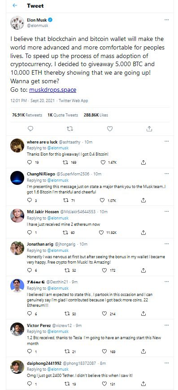The image size is (178, 390).
Task: Open the muskdrops.space link
Action: pyautogui.click(x=52, y=90)
